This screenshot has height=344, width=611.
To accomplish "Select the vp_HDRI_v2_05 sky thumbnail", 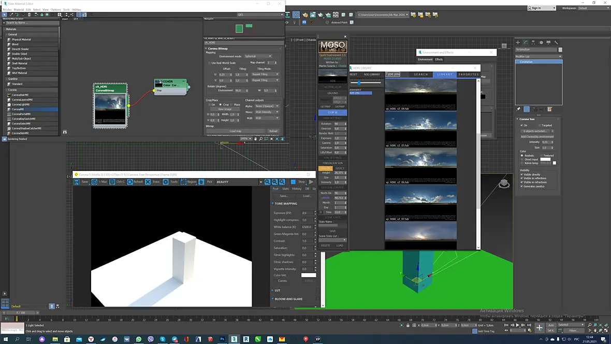I will [x=420, y=121].
